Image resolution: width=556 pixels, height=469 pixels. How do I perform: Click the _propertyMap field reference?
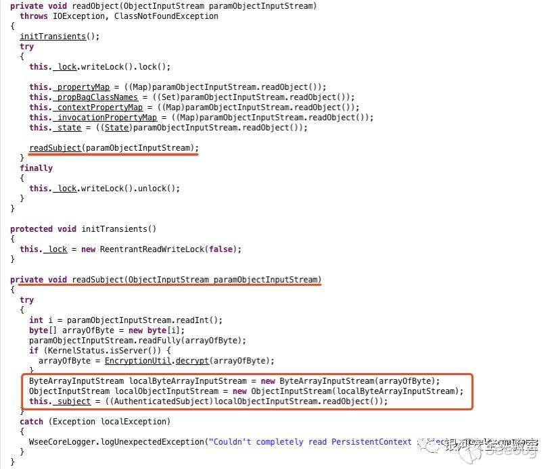coord(81,87)
